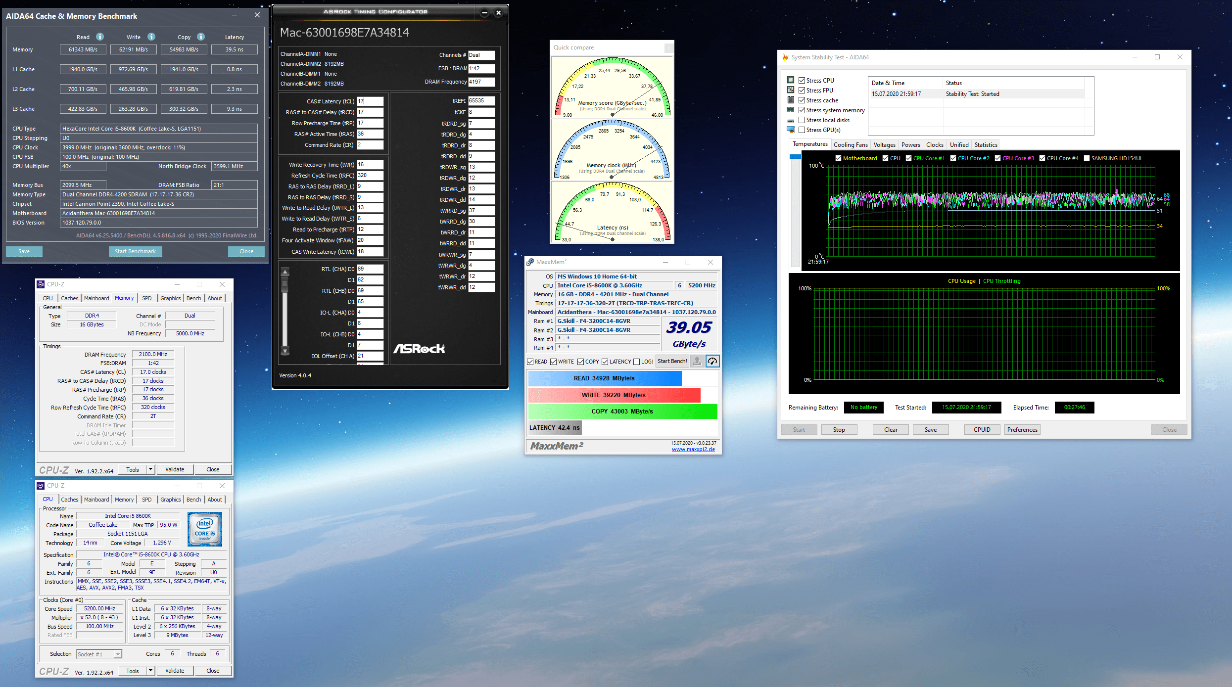The height and width of the screenshot is (687, 1232).
Task: Enable Stress local disks checkbox
Action: pyautogui.click(x=802, y=120)
